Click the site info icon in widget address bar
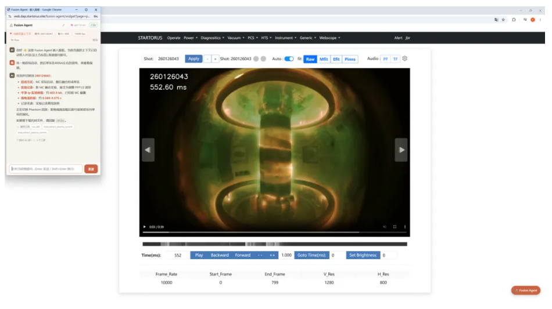Viewport: 552px width, 309px height. [x=10, y=16]
